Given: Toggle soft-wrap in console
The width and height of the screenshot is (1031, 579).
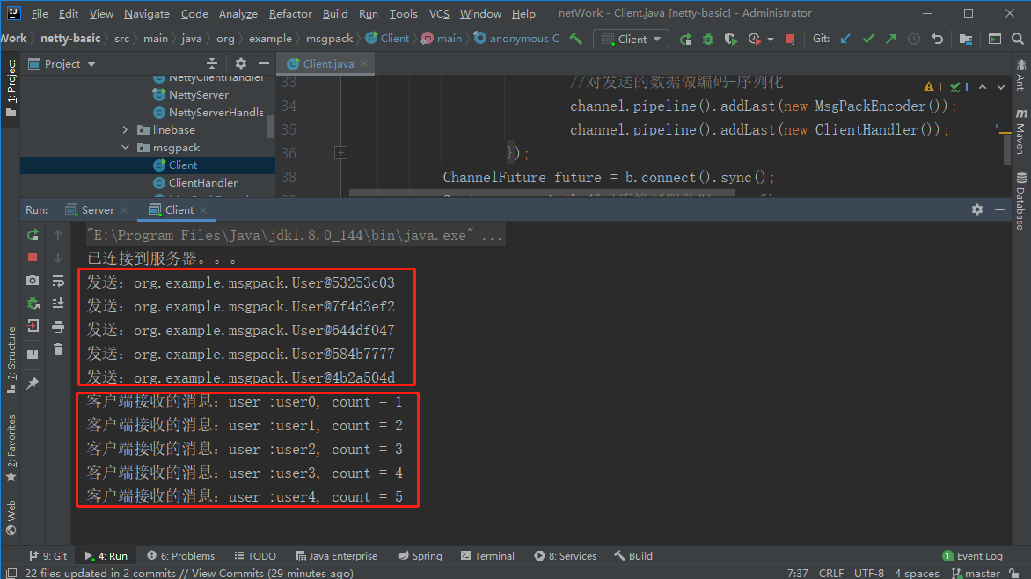Looking at the screenshot, I should tap(58, 281).
